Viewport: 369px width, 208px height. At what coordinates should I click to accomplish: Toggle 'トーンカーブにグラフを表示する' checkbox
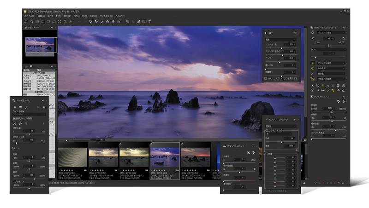pos(265,78)
